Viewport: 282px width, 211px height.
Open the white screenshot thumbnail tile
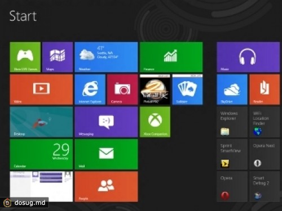click(41, 187)
